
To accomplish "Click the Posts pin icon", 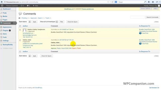I will pyautogui.click(x=1, y=13).
